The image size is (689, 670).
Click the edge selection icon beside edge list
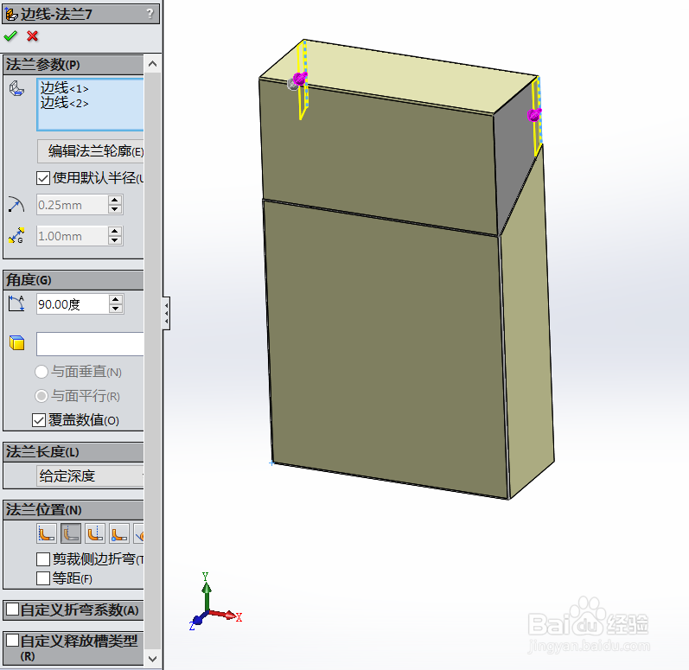[x=16, y=88]
